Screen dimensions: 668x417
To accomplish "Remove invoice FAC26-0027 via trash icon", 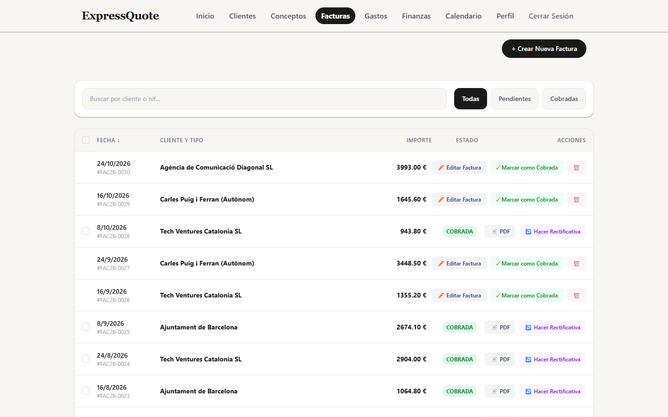I will (x=576, y=263).
